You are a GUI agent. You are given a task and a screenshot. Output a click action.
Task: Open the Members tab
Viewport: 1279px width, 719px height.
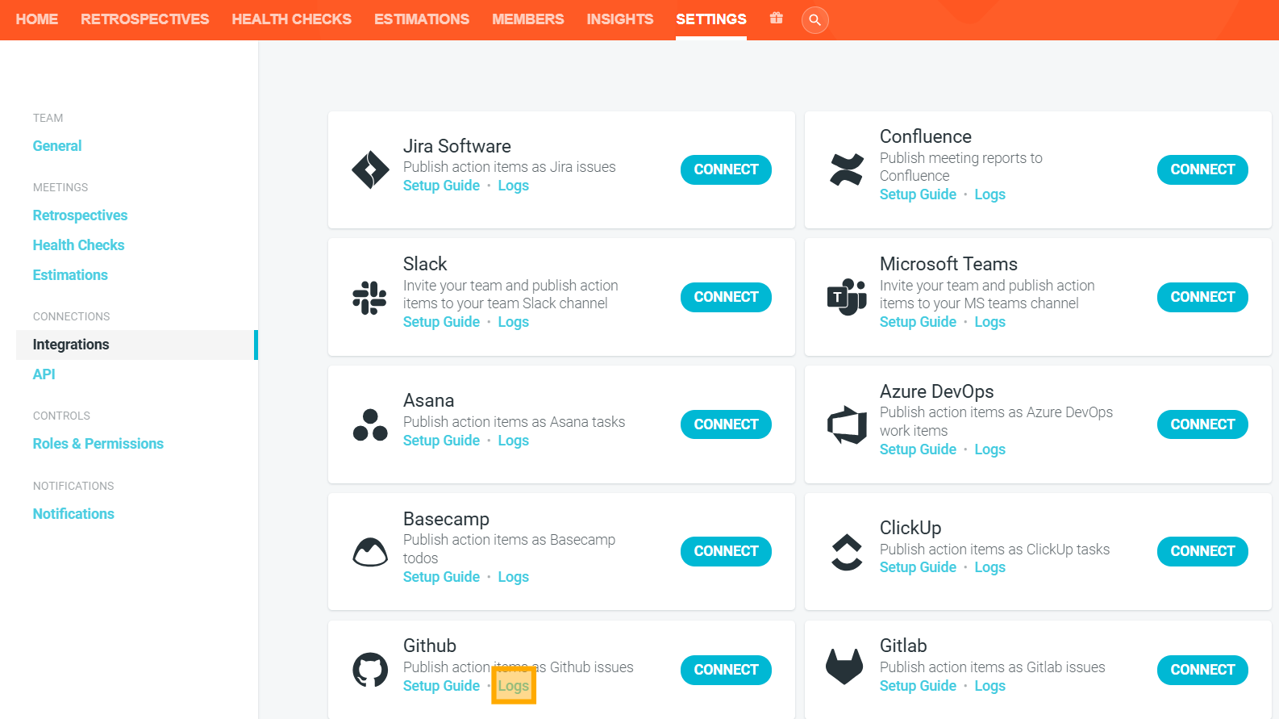pyautogui.click(x=528, y=19)
